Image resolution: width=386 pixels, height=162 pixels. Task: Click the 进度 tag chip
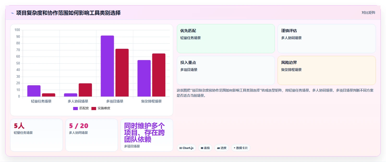pyautogui.click(x=222, y=148)
